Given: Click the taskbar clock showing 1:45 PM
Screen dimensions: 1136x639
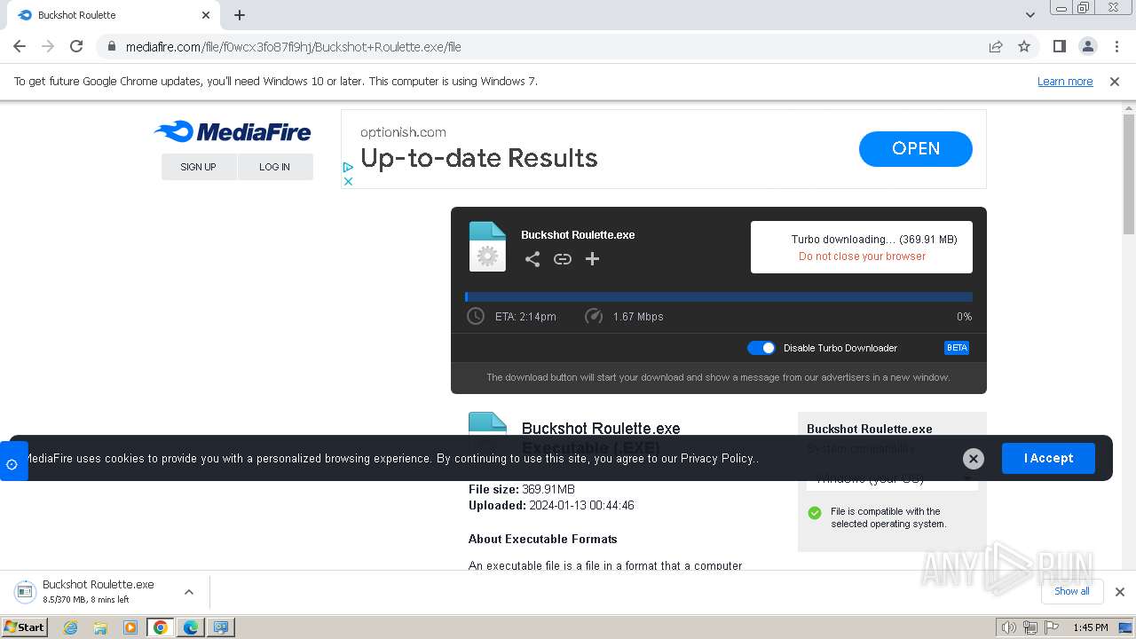Looking at the screenshot, I should tap(1090, 627).
